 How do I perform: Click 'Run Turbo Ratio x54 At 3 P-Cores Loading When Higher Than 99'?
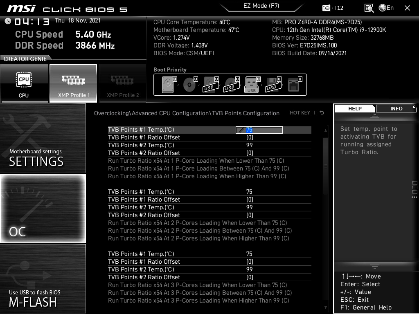pyautogui.click(x=198, y=301)
